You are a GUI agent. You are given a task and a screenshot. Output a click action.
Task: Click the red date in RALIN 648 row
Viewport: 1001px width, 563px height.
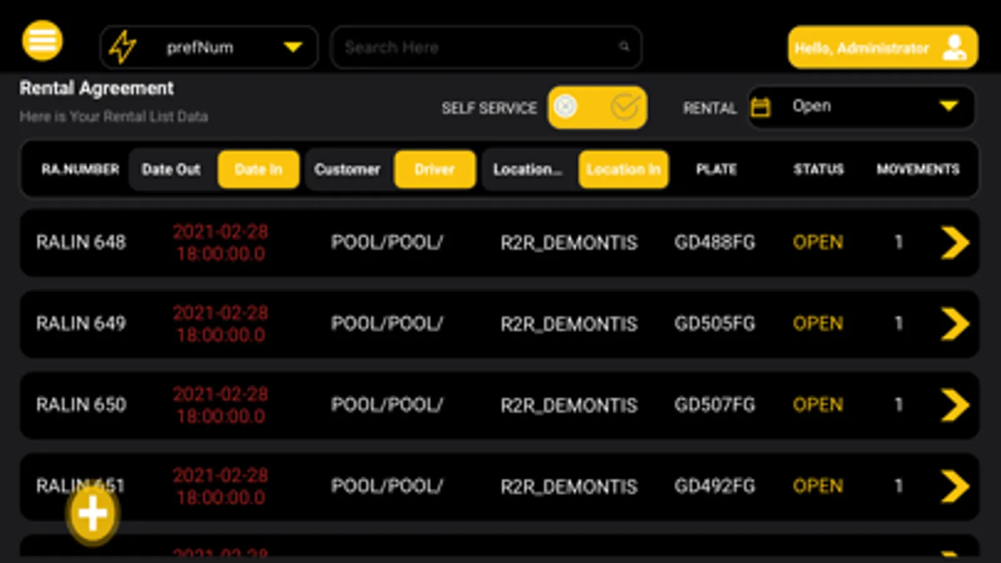220,243
